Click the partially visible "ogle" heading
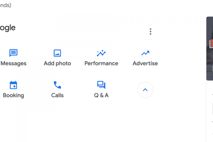 [x=8, y=28]
